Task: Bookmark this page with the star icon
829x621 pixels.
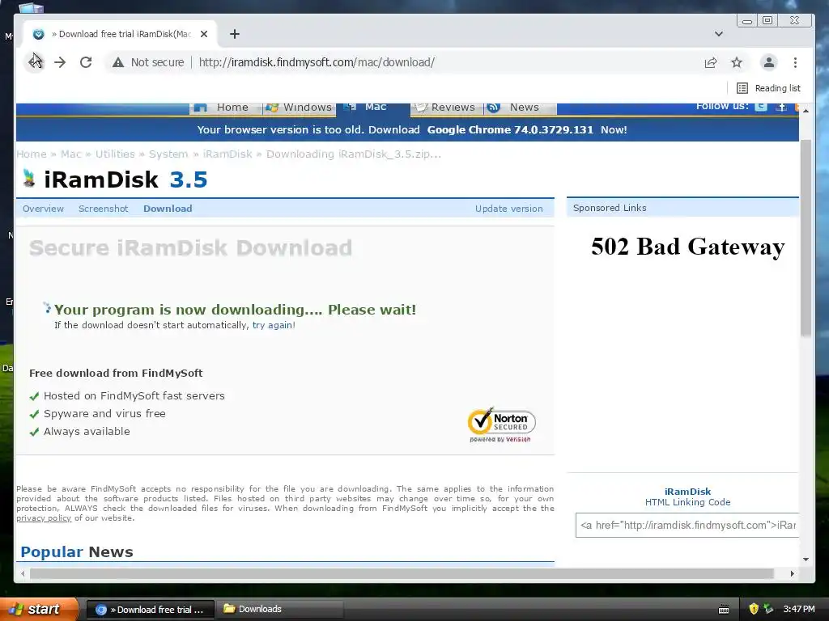Action: [x=737, y=62]
